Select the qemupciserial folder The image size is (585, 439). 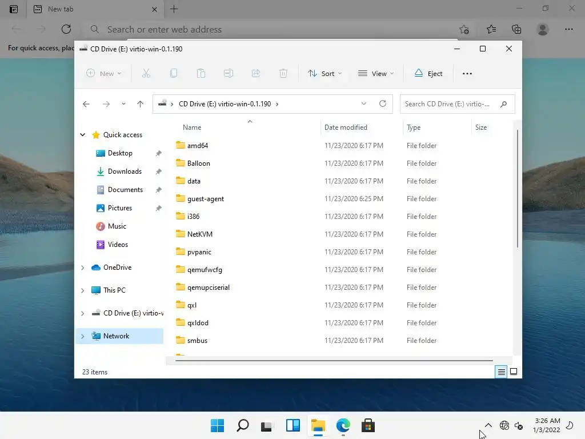[x=209, y=288]
